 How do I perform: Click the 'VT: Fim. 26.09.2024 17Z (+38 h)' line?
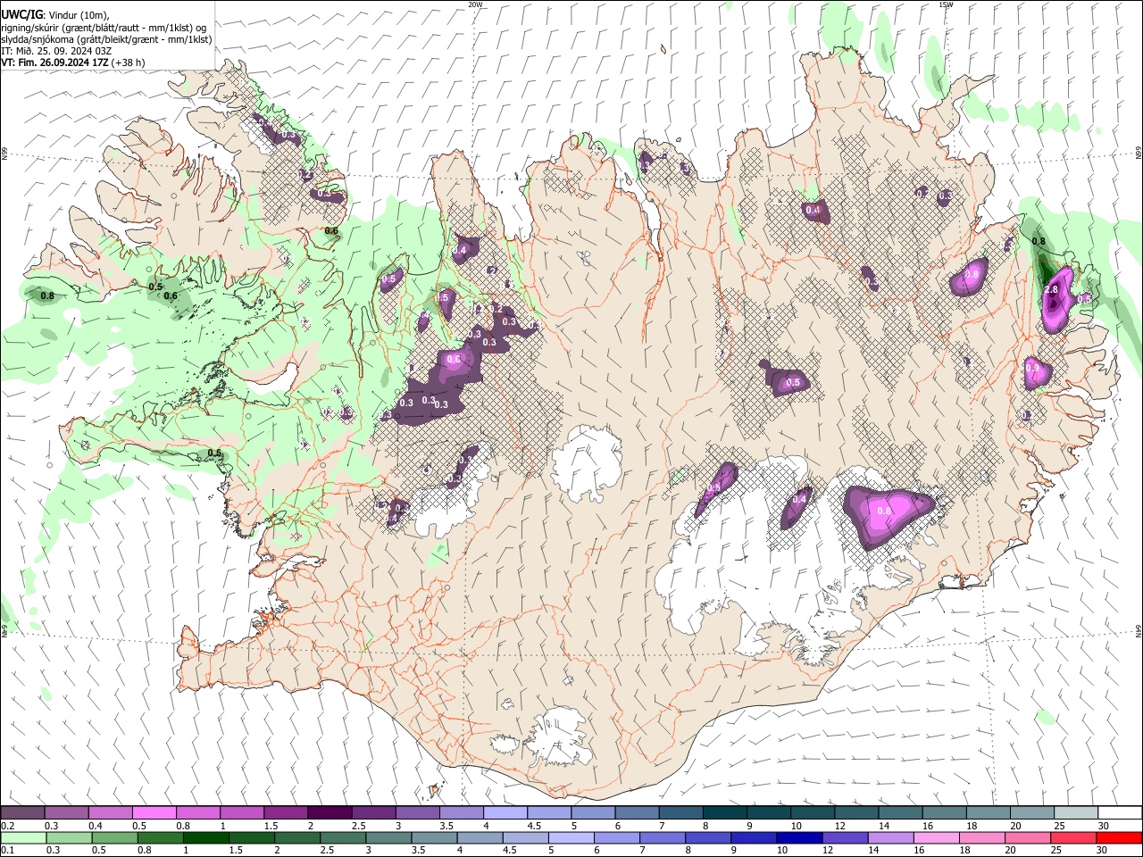(x=73, y=62)
